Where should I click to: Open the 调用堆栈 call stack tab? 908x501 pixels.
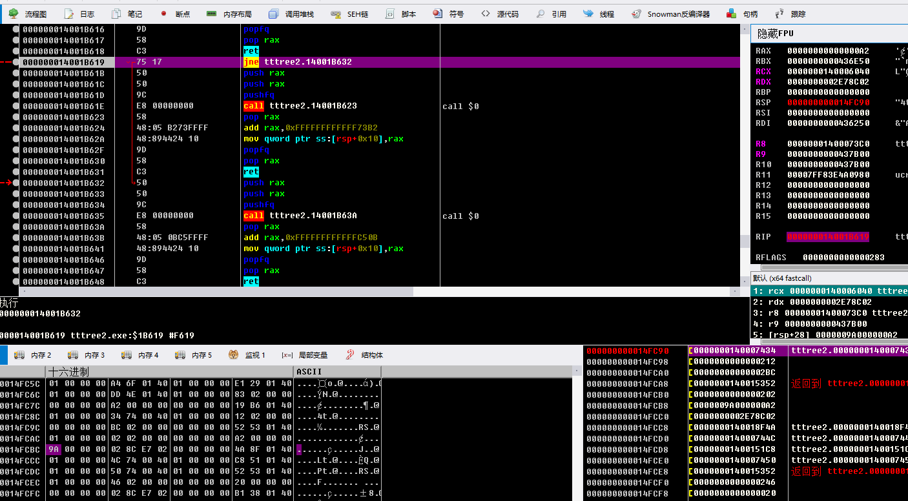tap(292, 14)
